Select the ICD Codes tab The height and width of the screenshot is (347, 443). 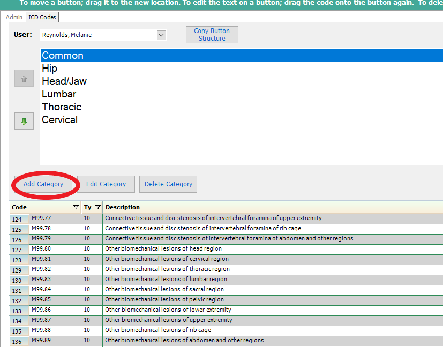(x=42, y=17)
